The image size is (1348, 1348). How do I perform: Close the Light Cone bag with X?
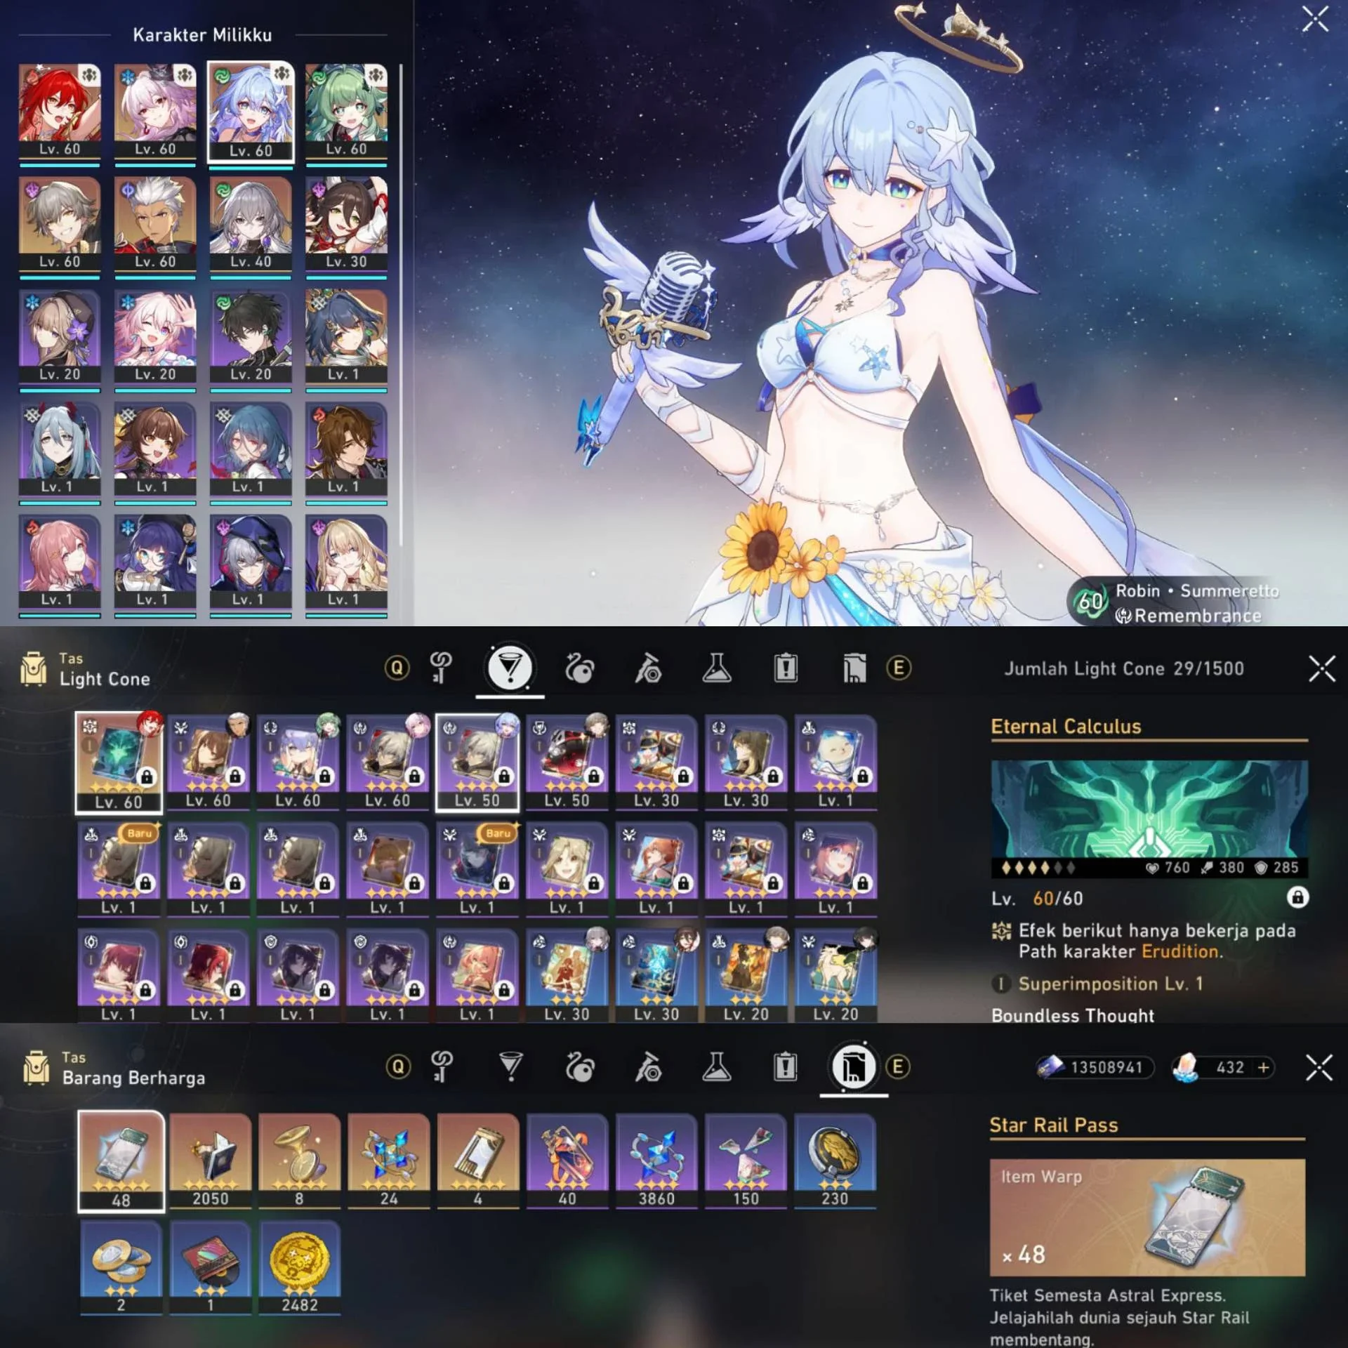pyautogui.click(x=1322, y=668)
